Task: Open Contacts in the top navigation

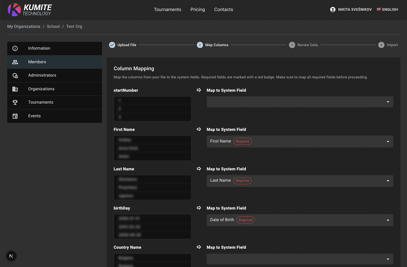Action: (x=224, y=10)
